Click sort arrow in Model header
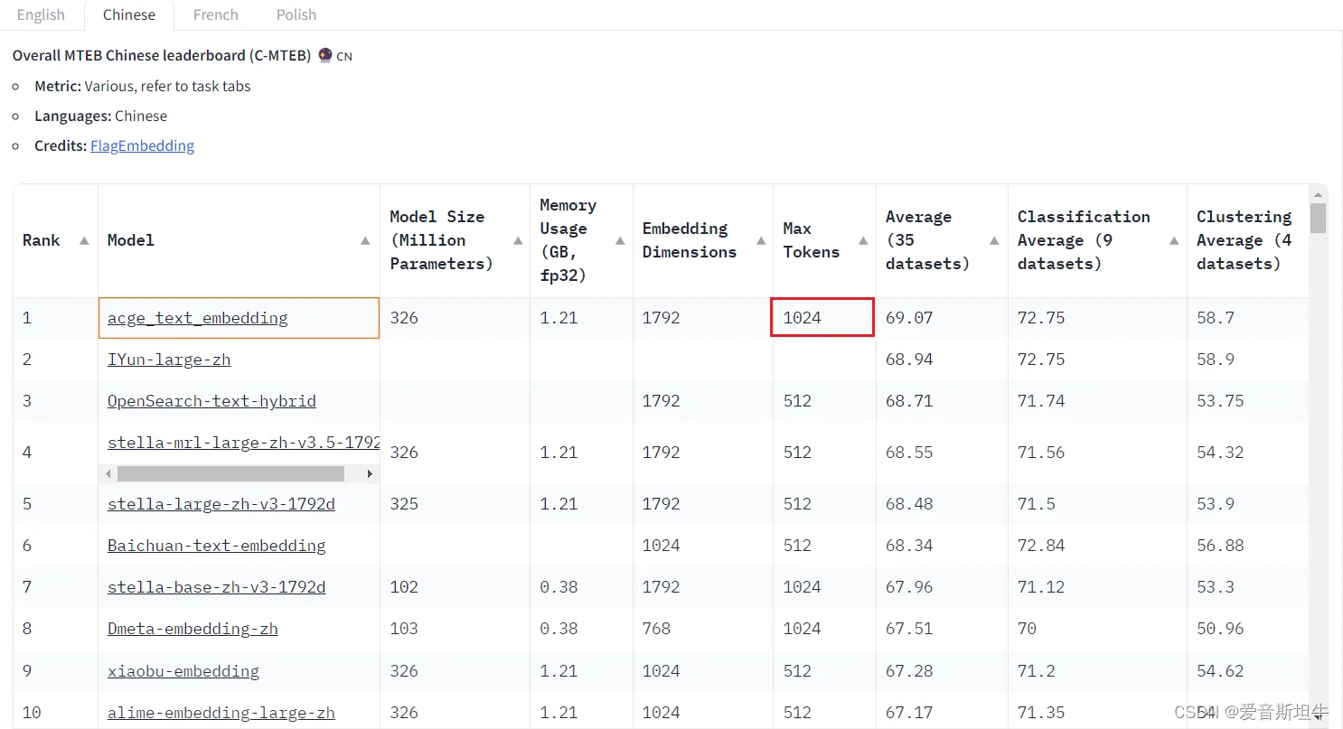 click(x=365, y=240)
